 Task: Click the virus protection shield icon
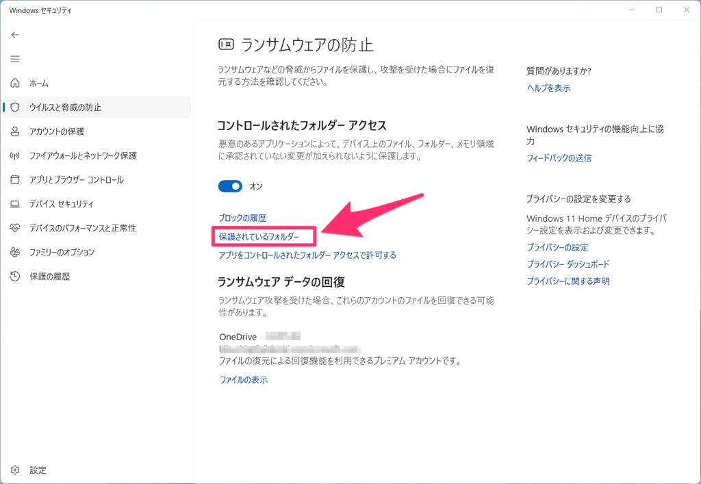(x=15, y=107)
